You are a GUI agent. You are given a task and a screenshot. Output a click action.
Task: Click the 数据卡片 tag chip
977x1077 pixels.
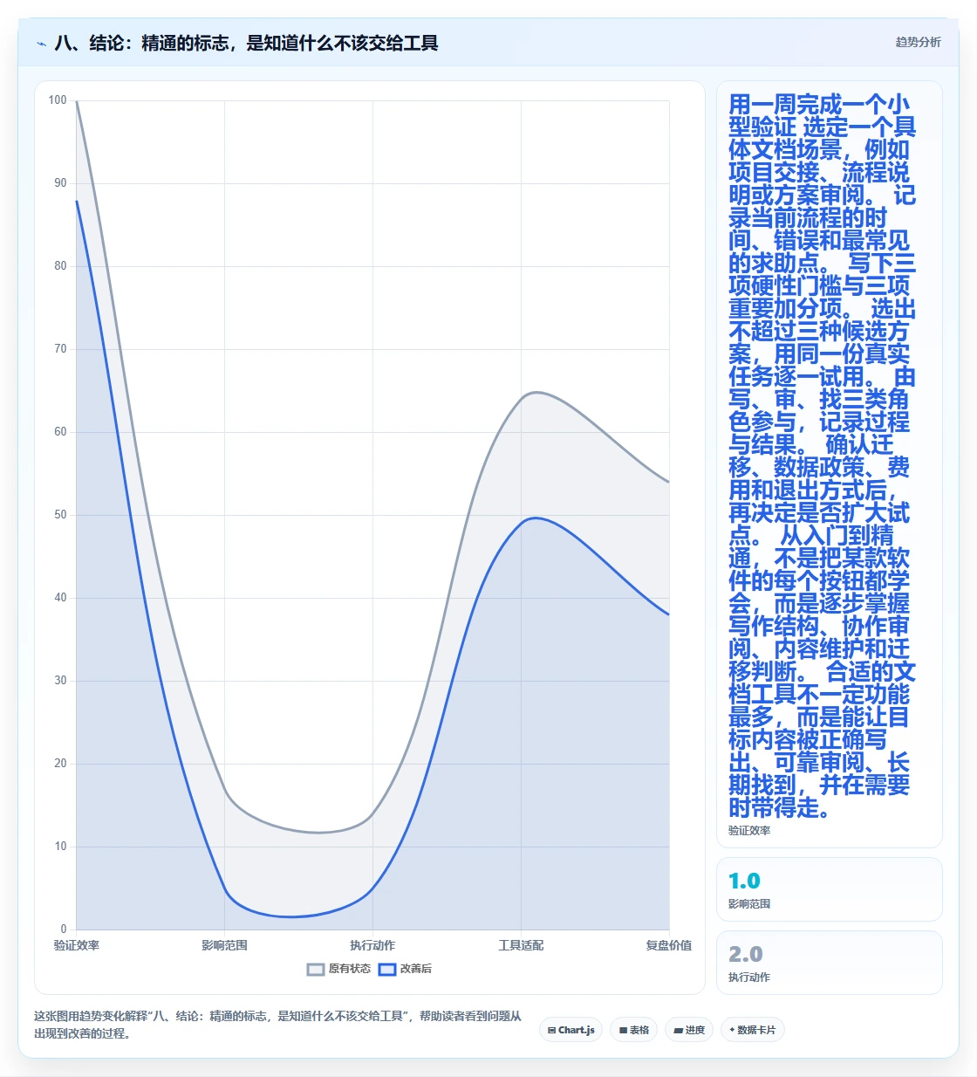[x=753, y=1030]
